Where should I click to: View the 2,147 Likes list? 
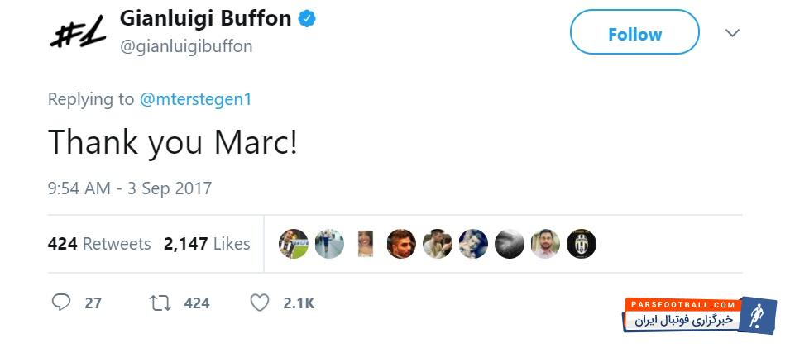[x=207, y=244]
